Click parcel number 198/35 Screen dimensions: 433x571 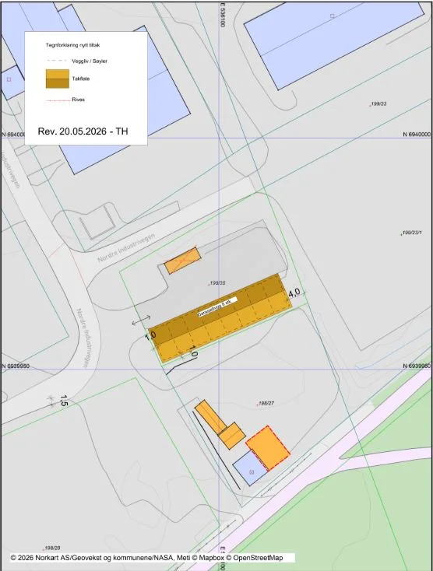(x=217, y=282)
